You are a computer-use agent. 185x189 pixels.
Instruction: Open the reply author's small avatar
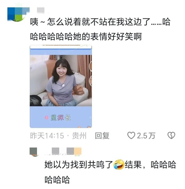coord(33,152)
